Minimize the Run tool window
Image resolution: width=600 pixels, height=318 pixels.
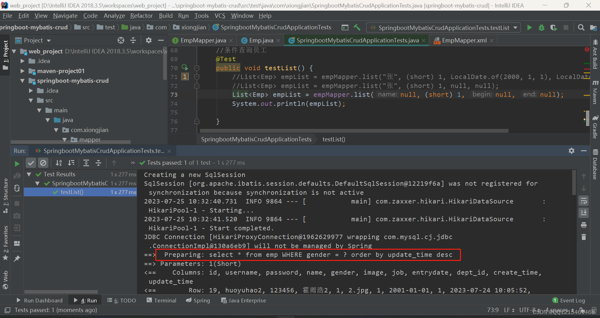point(583,151)
